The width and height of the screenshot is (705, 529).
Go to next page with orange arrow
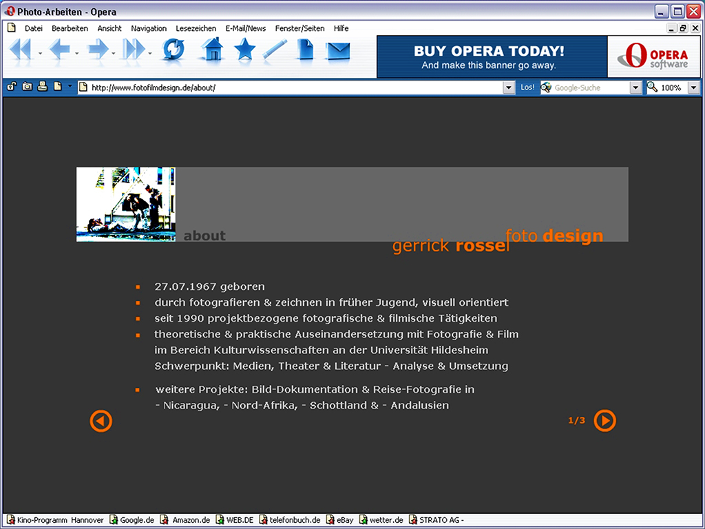coord(604,420)
